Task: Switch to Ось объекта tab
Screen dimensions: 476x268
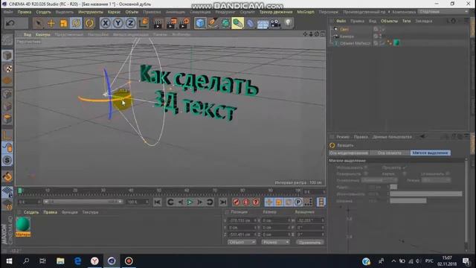Action: [x=390, y=153]
